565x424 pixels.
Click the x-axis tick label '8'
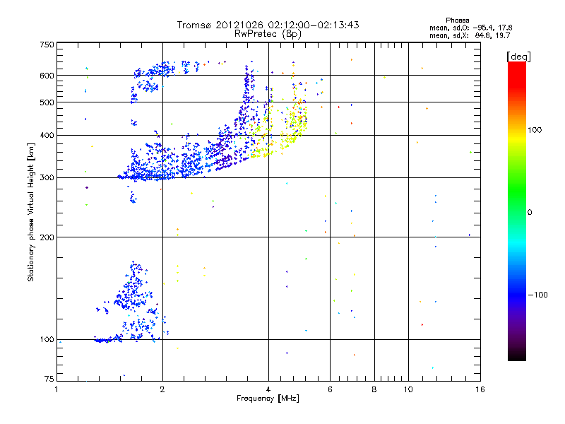(374, 389)
